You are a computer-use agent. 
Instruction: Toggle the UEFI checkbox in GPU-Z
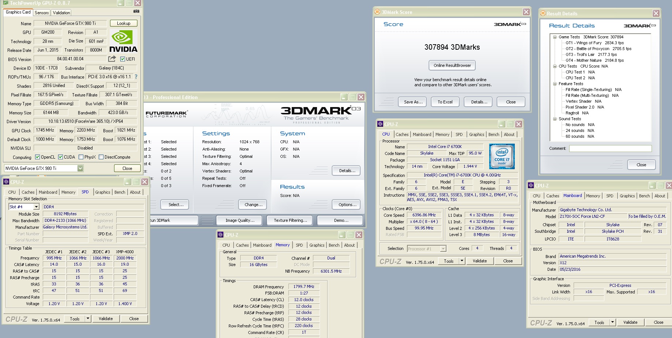[123, 59]
